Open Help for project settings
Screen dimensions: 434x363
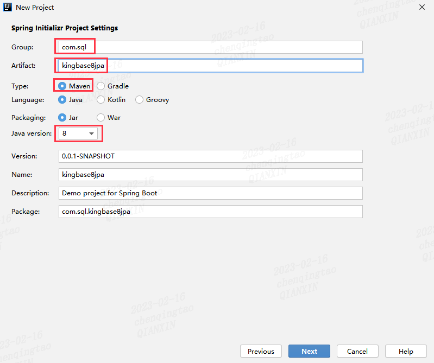tap(406, 351)
